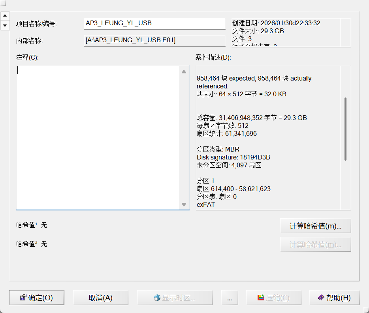Click the comment box's scroll down arrow

pyautogui.click(x=184, y=204)
